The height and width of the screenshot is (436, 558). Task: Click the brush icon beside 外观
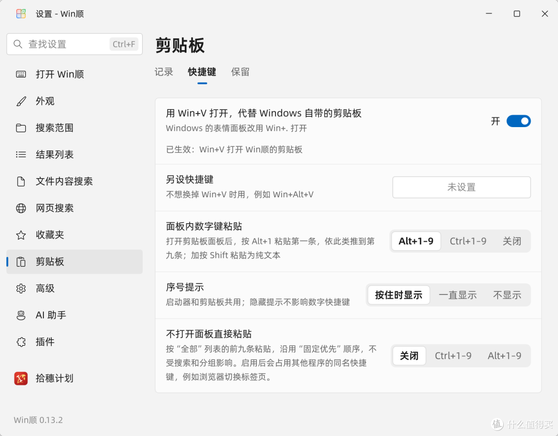click(21, 101)
